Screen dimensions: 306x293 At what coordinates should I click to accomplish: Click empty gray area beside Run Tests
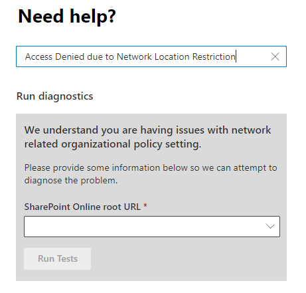188,258
